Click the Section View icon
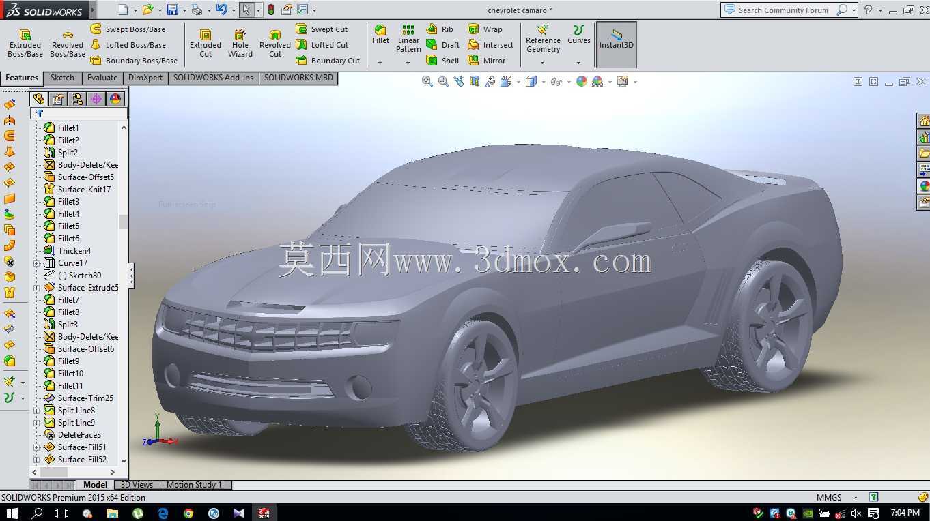The height and width of the screenshot is (521, 930). [475, 81]
